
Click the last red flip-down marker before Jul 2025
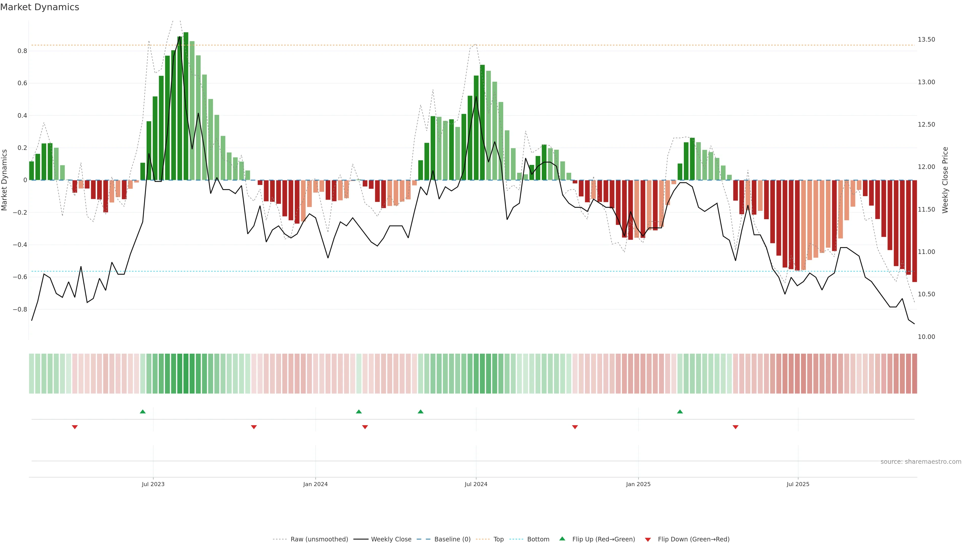735,427
